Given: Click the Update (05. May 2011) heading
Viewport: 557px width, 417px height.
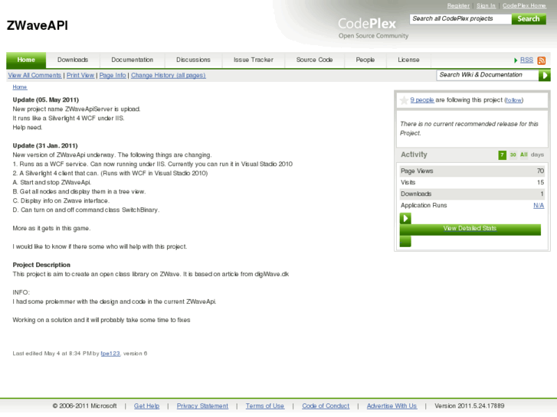Looking at the screenshot, I should pos(45,100).
